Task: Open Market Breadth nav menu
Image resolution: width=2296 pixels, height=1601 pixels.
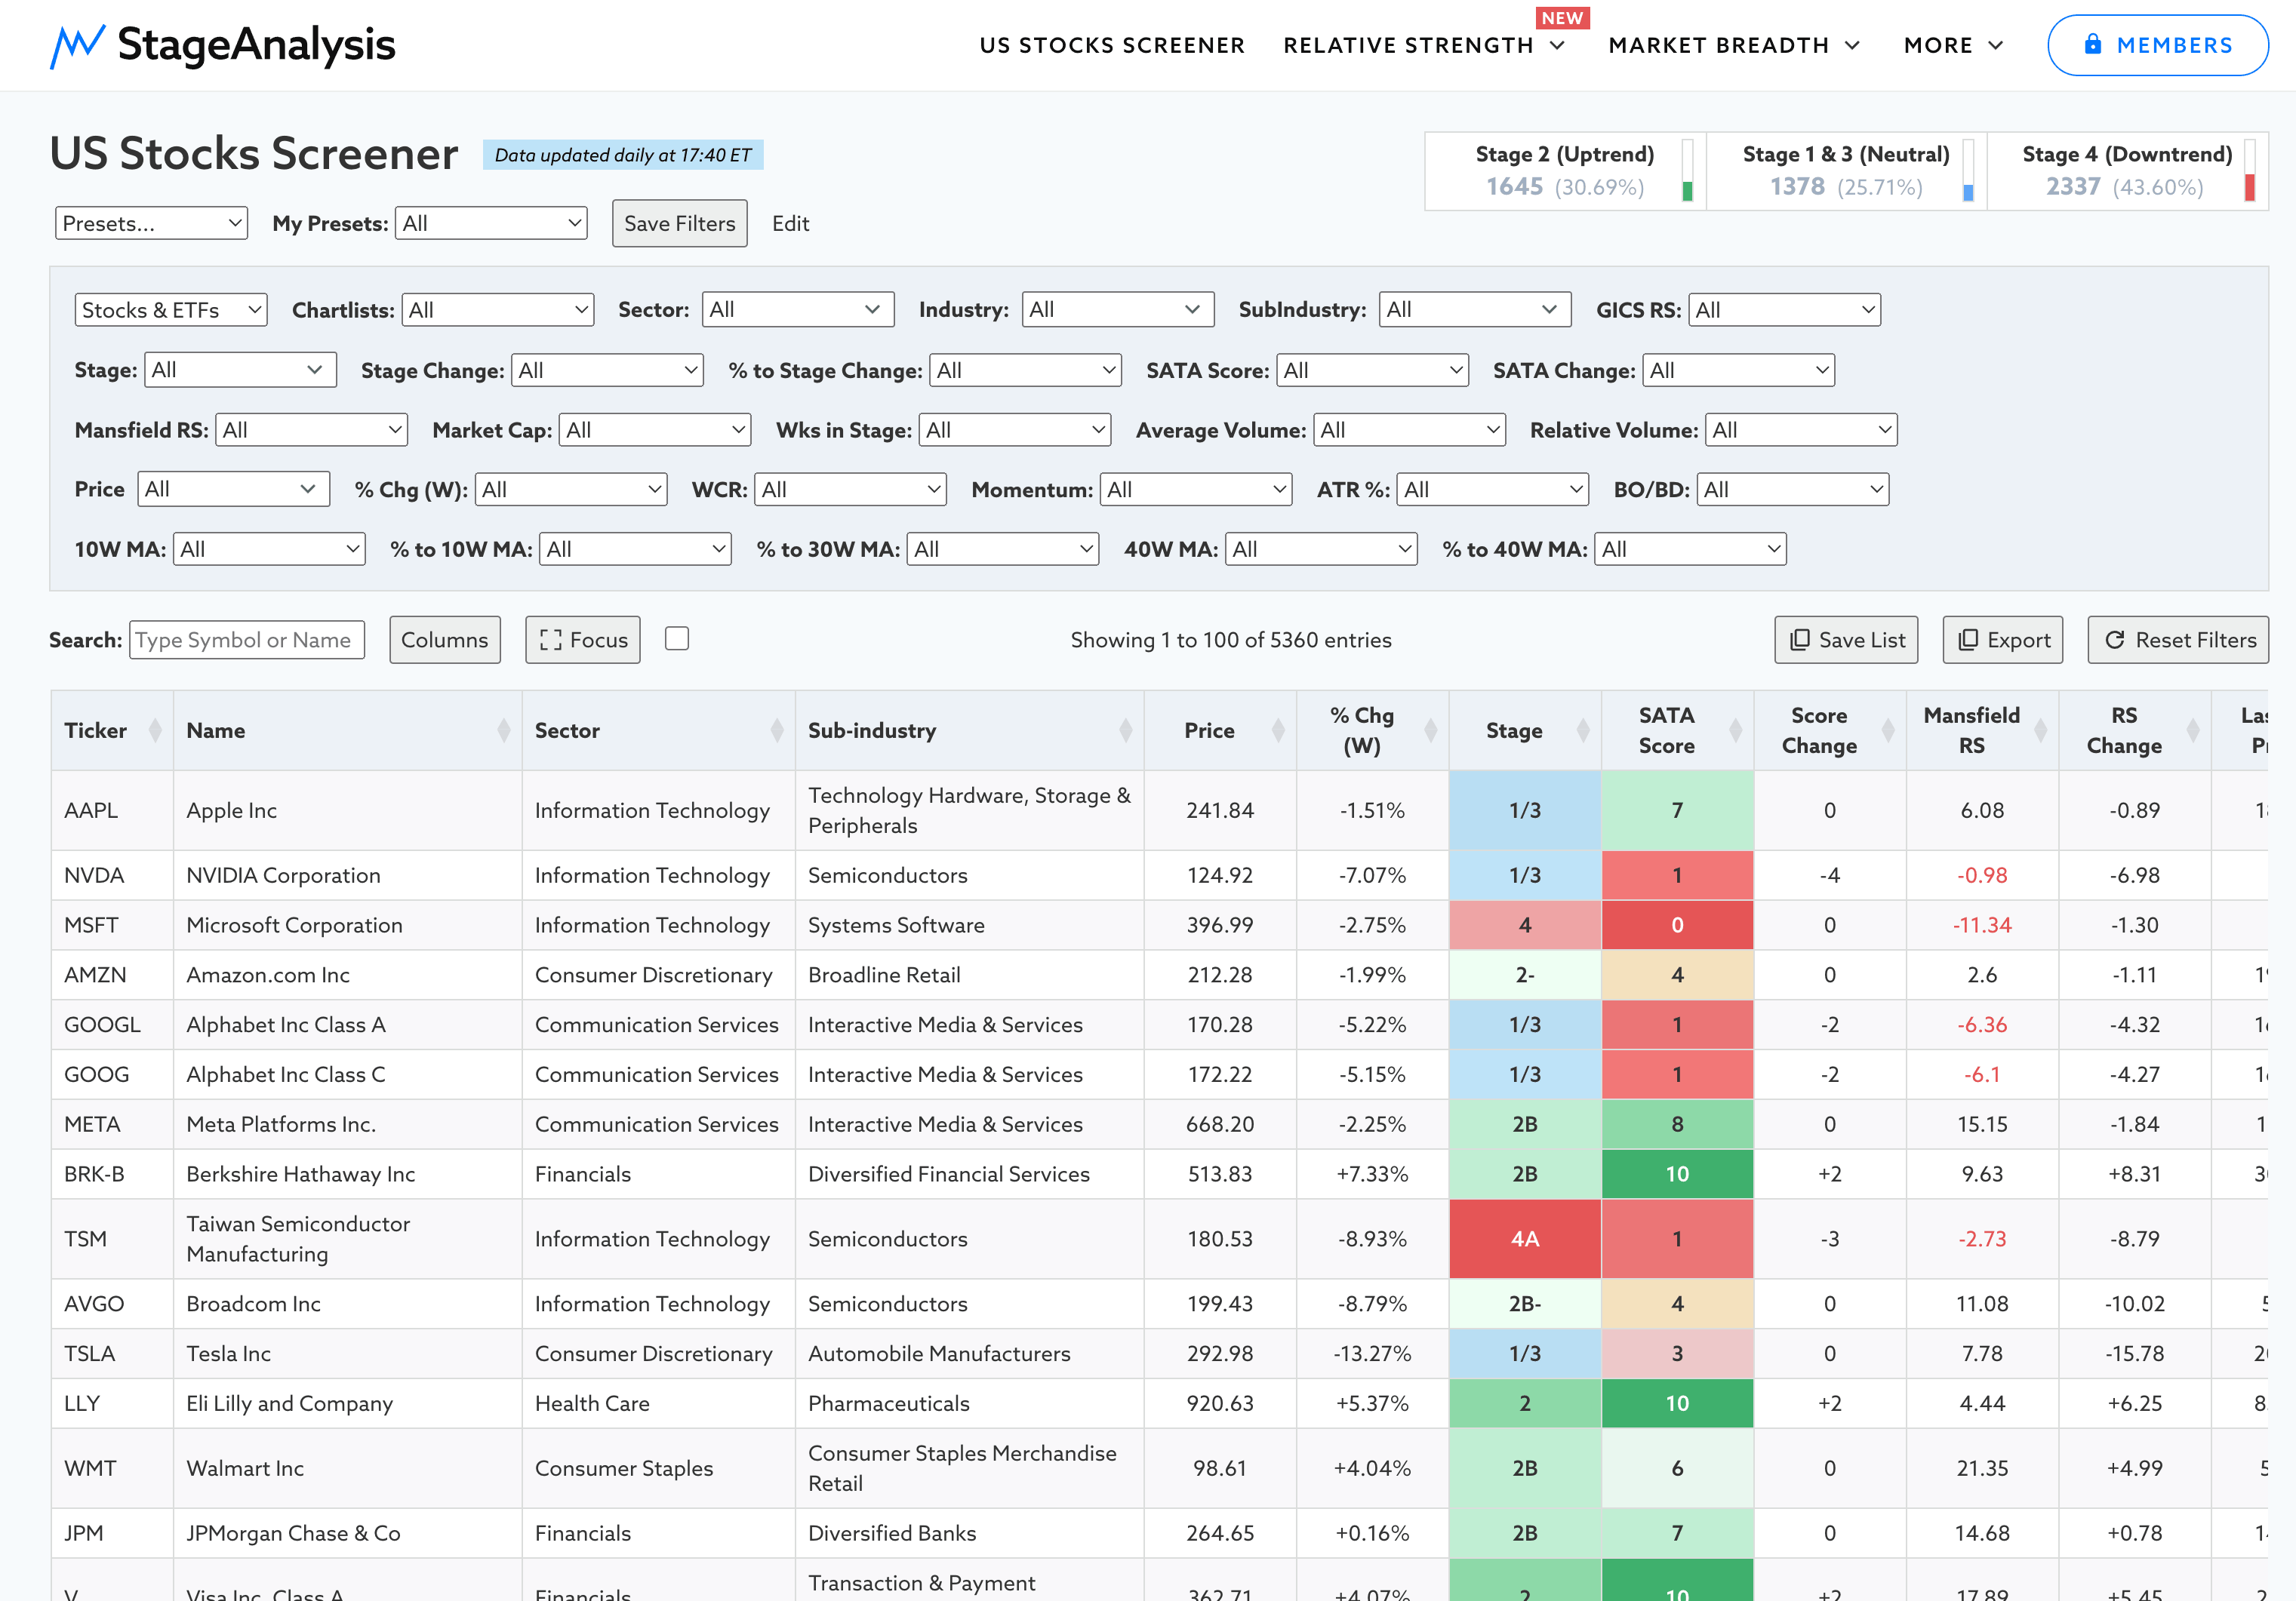Action: point(1735,45)
